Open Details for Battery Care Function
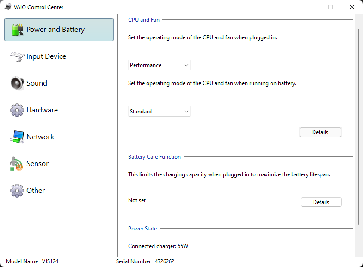363x267 pixels. pos(321,202)
